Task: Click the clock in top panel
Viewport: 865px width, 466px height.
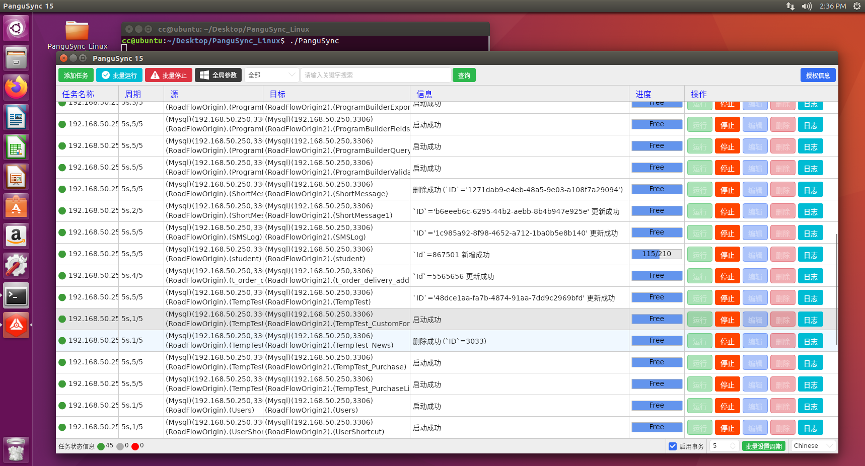Action: [833, 6]
